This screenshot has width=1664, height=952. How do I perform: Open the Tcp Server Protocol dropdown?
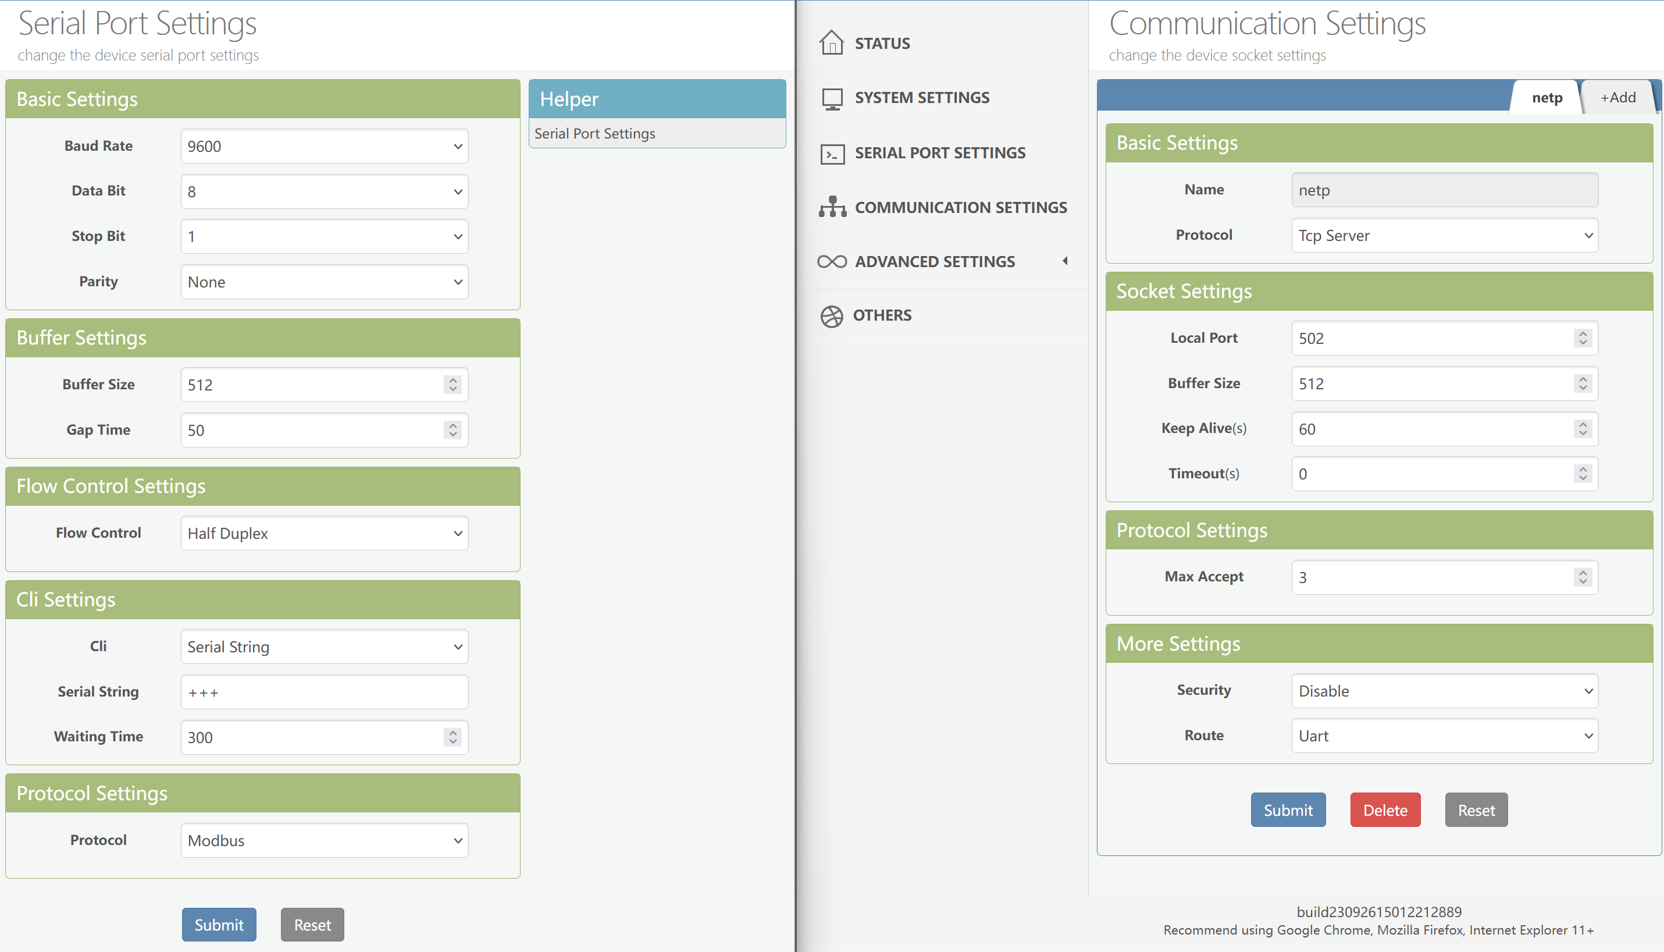(1444, 236)
